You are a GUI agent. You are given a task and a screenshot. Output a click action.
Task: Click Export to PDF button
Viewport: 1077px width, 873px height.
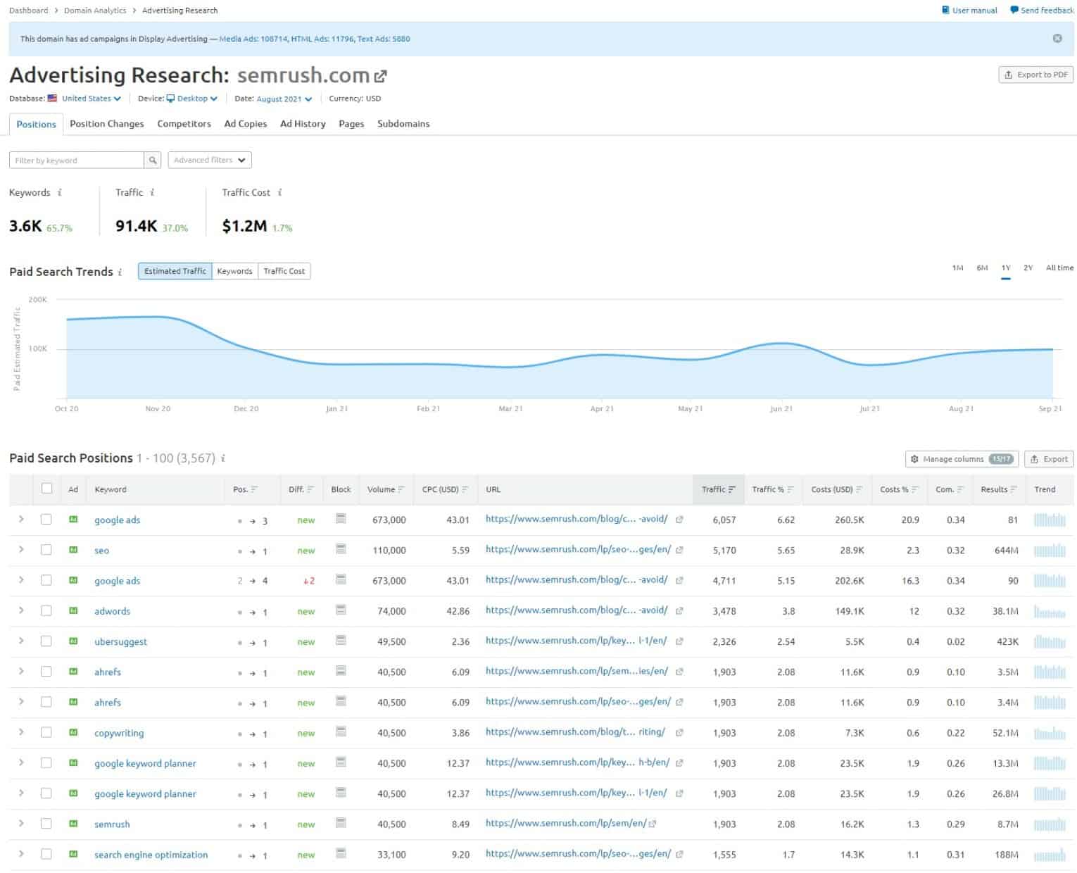(1036, 75)
